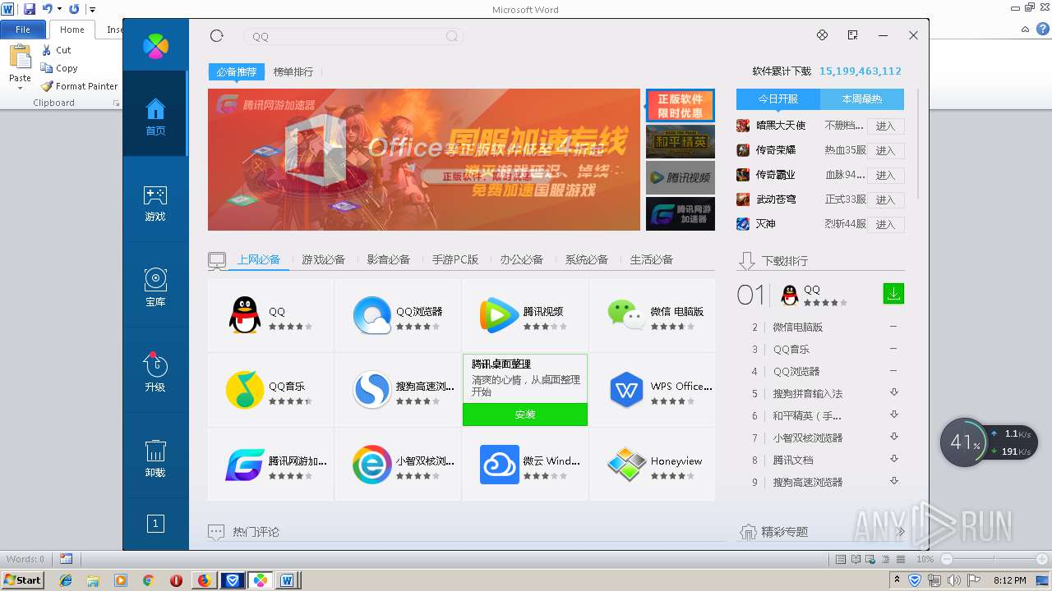The height and width of the screenshot is (591, 1052).
Task: Select the 腾讯网游加速器 app tile
Action: [270, 465]
